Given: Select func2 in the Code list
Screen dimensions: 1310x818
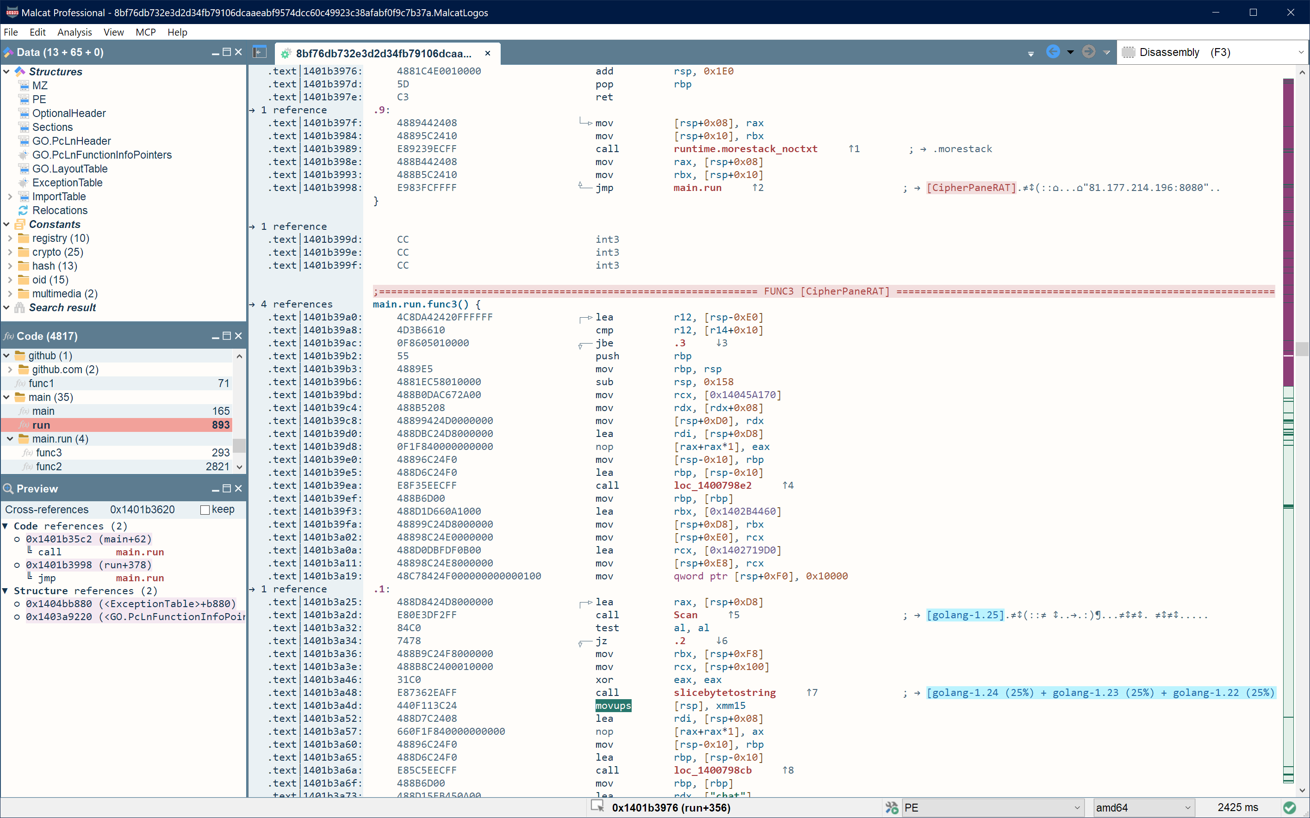Looking at the screenshot, I should click(117, 467).
